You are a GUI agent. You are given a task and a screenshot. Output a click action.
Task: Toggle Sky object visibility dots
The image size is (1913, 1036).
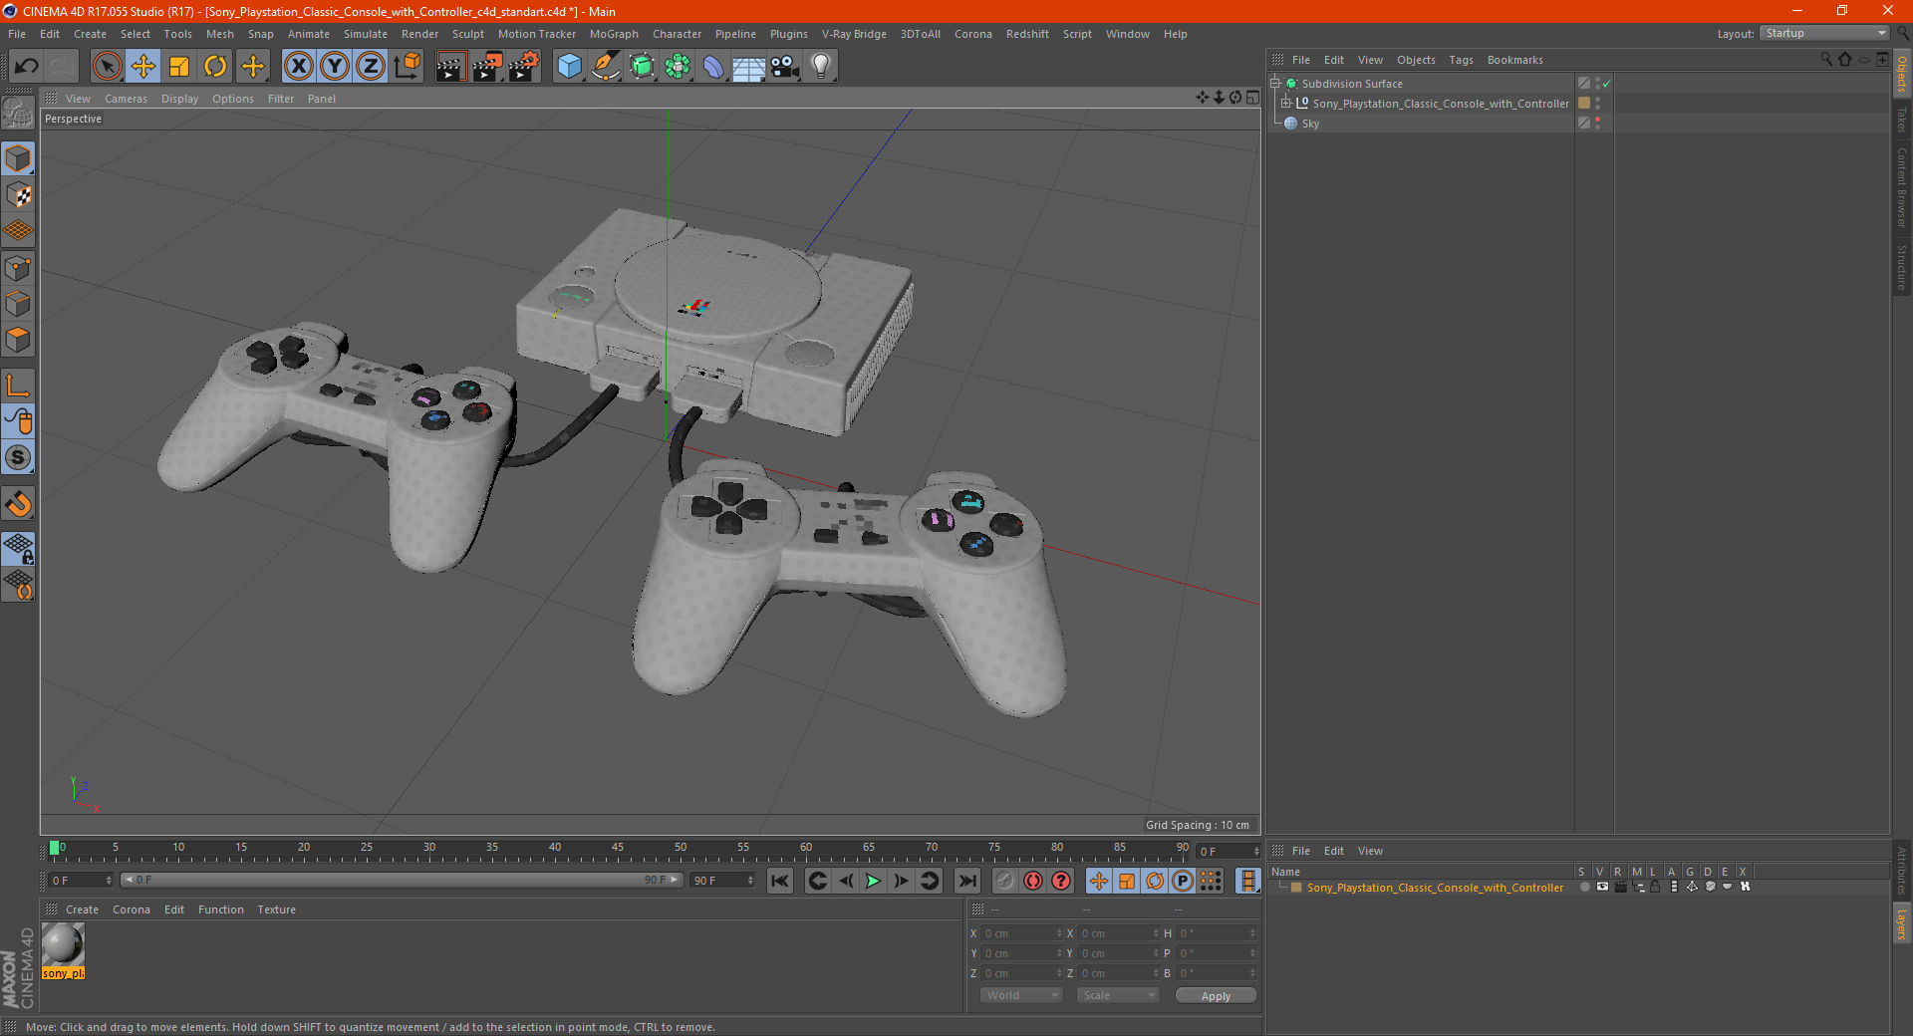[x=1598, y=123]
